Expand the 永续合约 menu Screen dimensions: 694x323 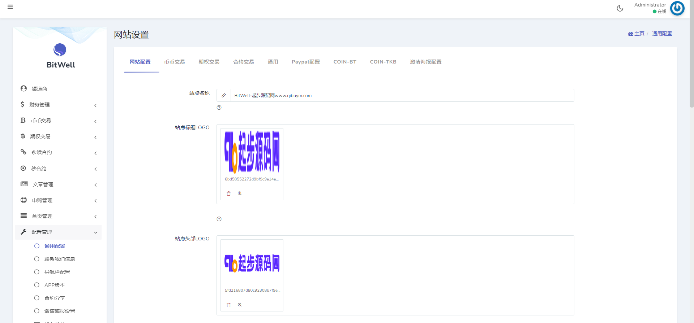(x=58, y=152)
